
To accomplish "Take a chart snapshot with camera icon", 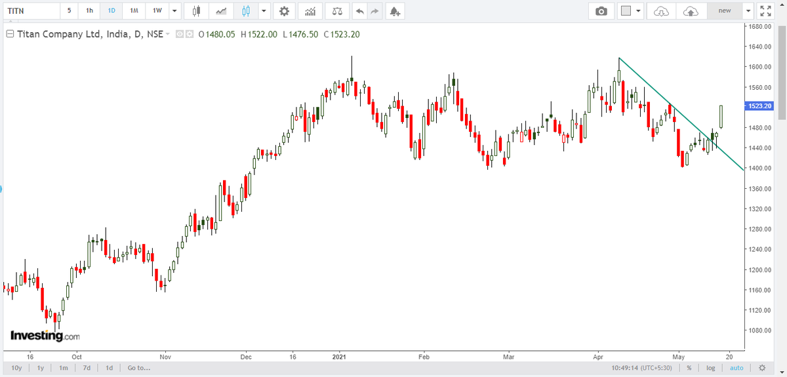I will tap(601, 11).
